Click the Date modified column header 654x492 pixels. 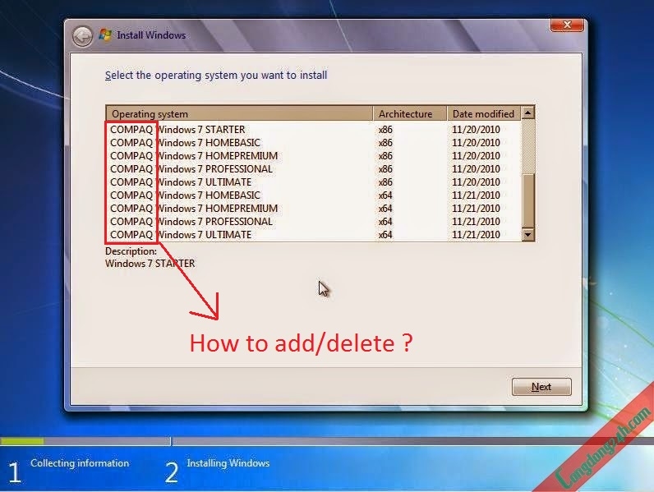[x=484, y=114]
